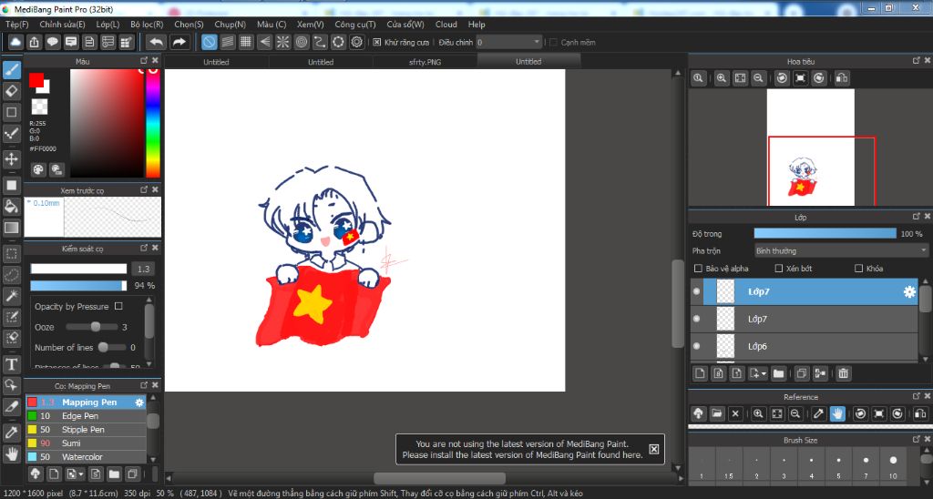Delete layer with the trash icon
The width and height of the screenshot is (933, 499).
click(843, 373)
